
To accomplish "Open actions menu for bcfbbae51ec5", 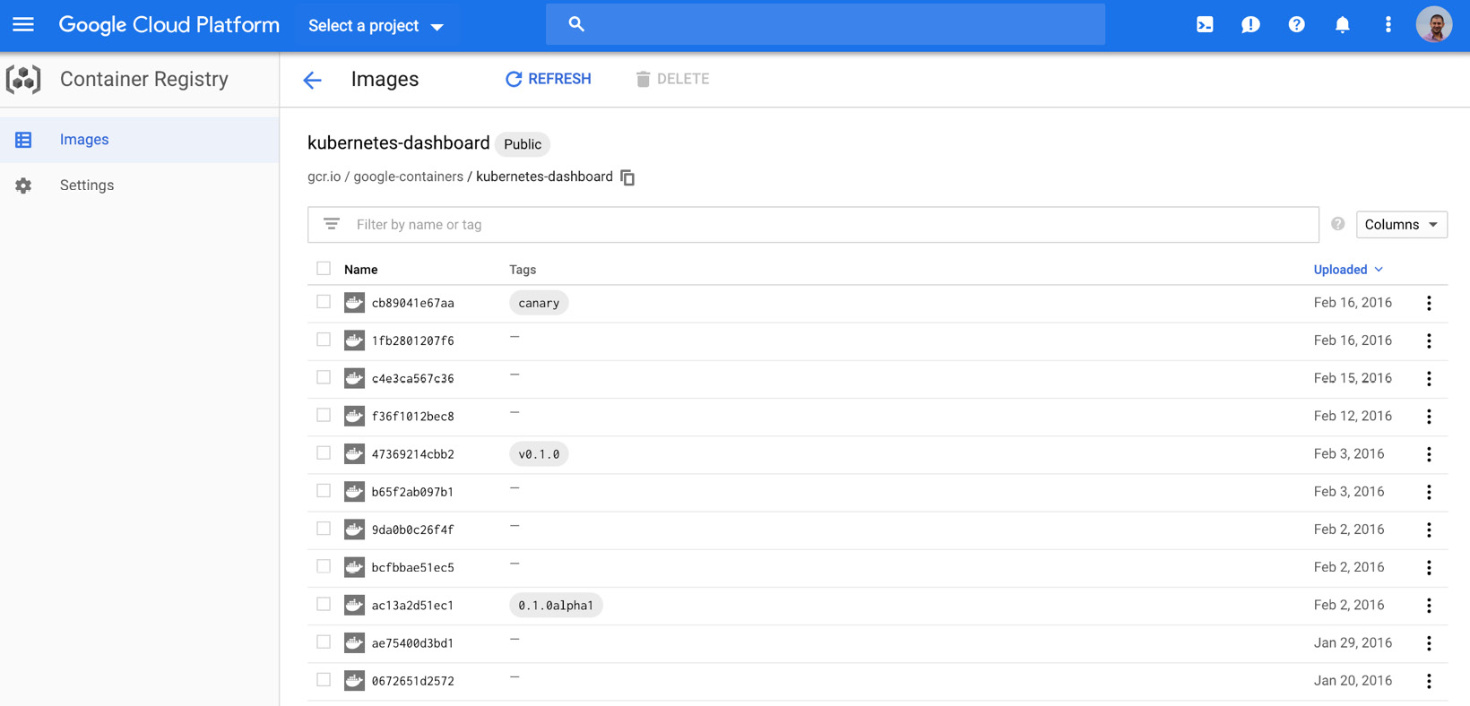I will [1429, 567].
